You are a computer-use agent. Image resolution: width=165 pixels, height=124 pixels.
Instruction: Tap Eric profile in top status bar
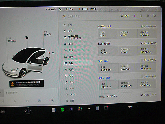pos(70,9)
